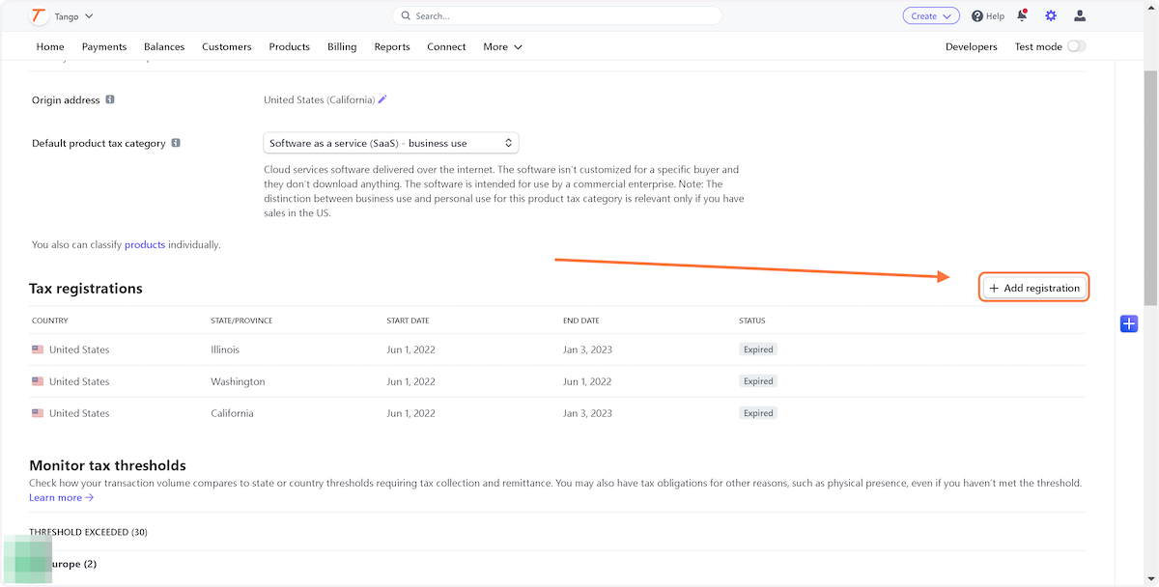1159x587 pixels.
Task: Click info icon beside Origin address
Action: click(110, 99)
